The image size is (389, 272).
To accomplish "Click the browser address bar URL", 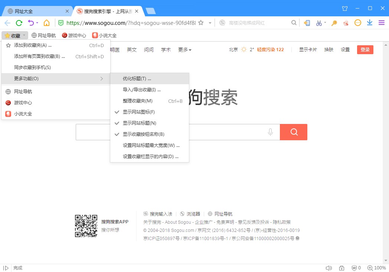I will tap(131, 23).
